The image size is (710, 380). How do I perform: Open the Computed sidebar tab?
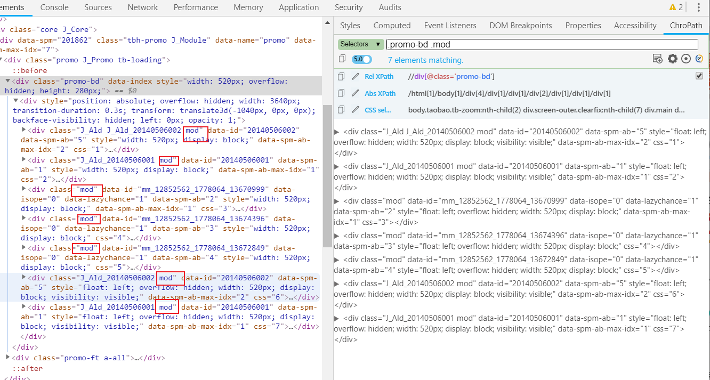coord(392,26)
